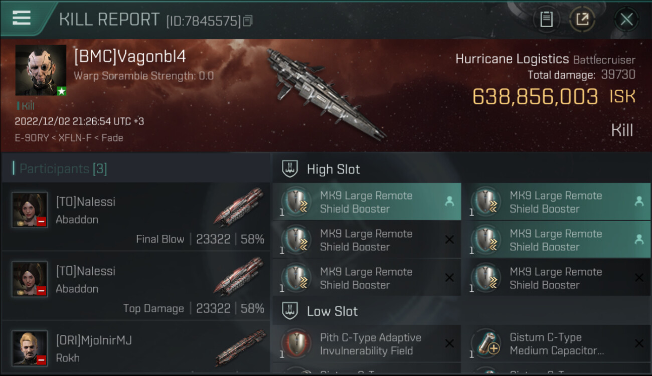Open the hamburger menu
The height and width of the screenshot is (376, 652).
22,19
